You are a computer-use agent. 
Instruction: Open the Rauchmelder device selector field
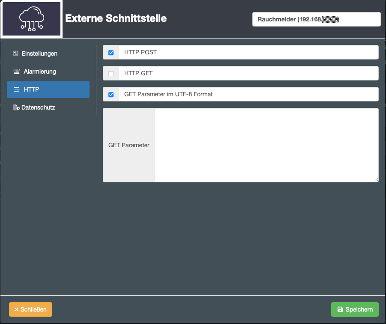(316, 19)
